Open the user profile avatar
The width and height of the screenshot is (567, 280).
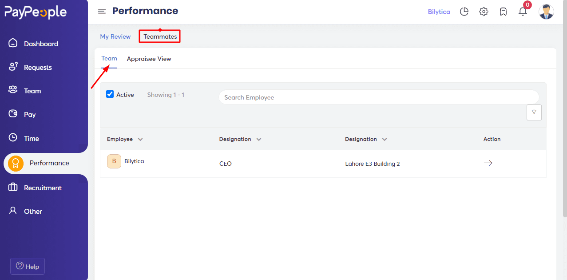click(x=546, y=12)
